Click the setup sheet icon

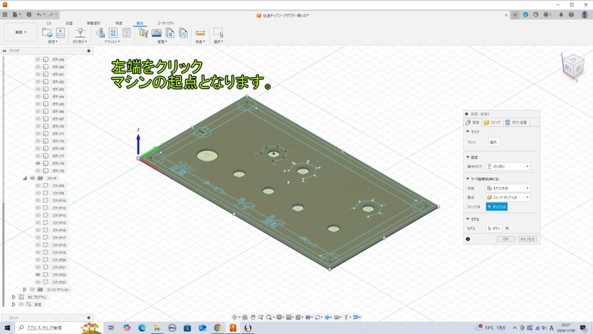[126, 32]
